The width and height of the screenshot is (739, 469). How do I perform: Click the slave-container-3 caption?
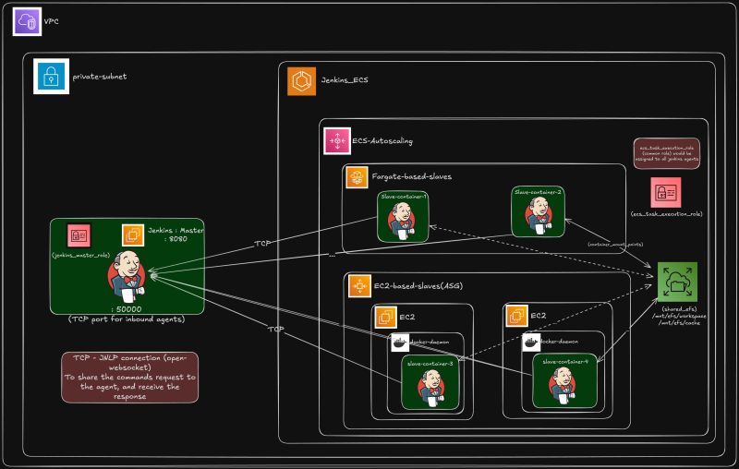tap(430, 364)
